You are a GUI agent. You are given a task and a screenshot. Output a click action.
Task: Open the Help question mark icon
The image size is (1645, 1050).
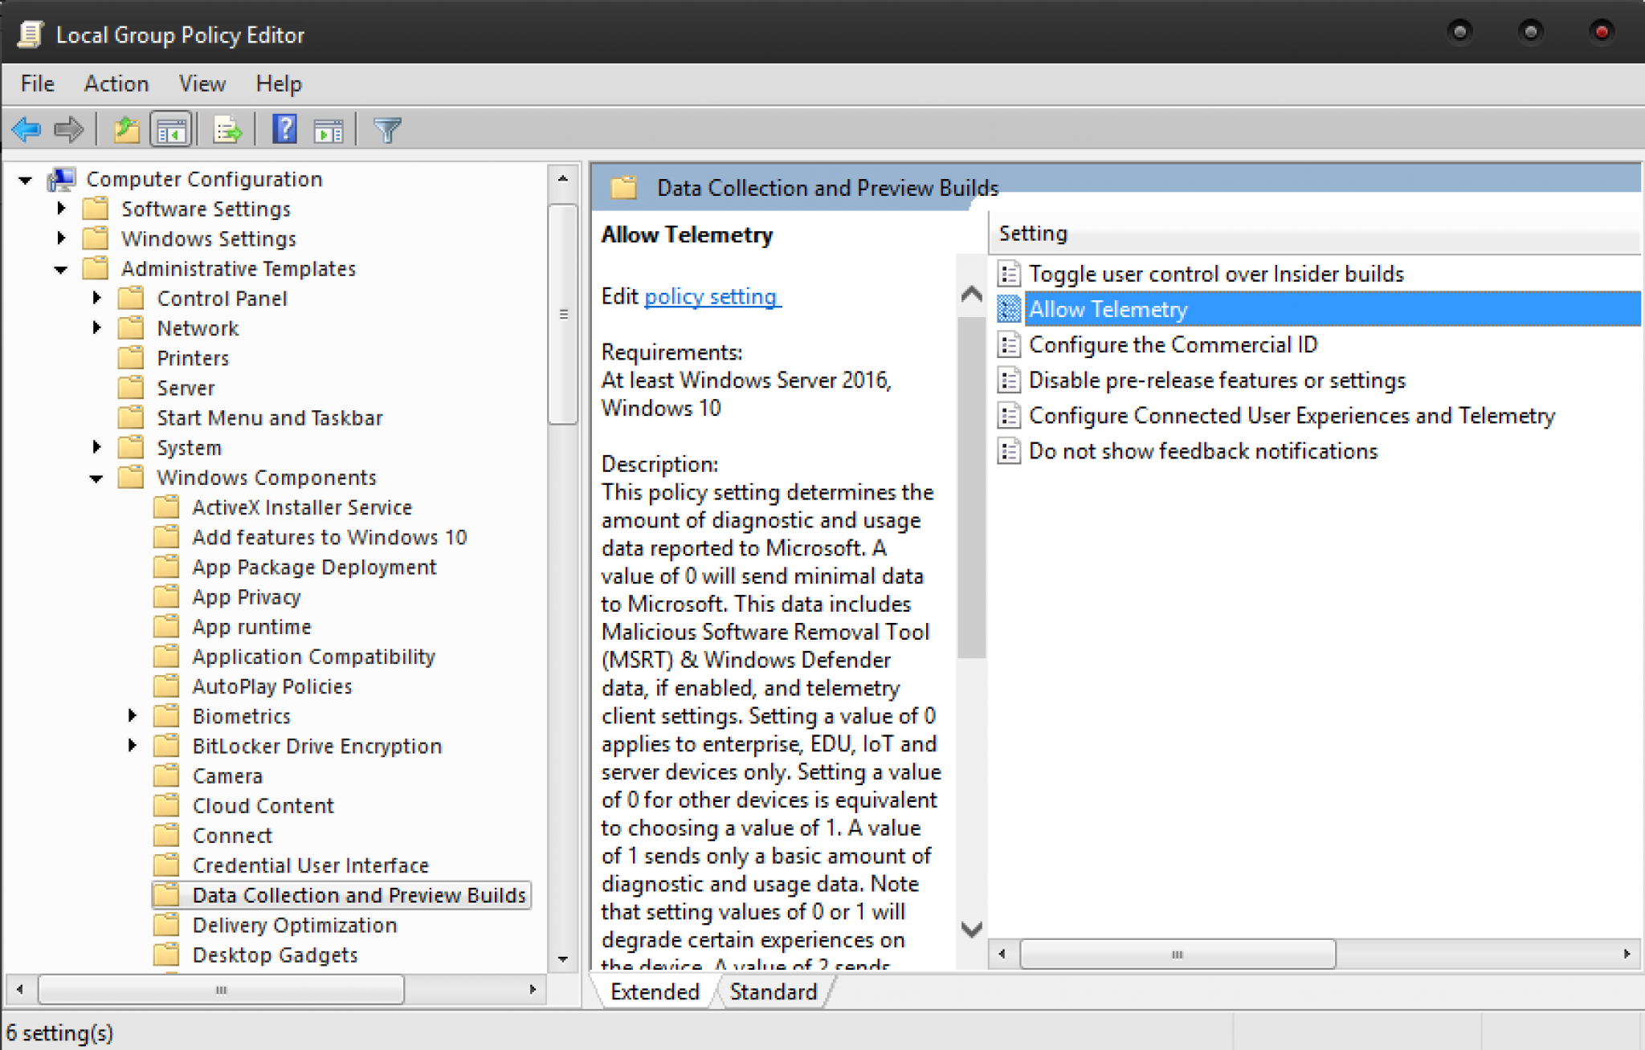pos(284,129)
